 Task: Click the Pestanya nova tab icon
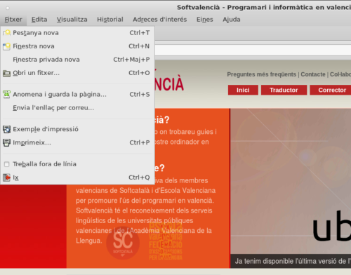(7, 33)
